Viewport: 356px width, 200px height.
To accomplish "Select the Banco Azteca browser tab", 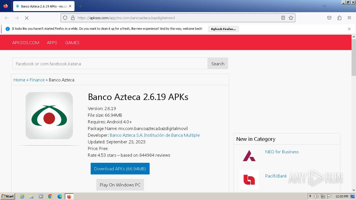I will point(43,6).
